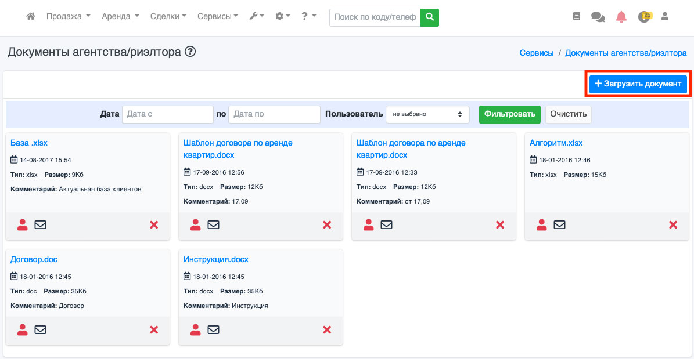Viewport: 694px width, 359px height.
Task: Delete the Алгоритм.xlsx document
Action: pos(673,225)
